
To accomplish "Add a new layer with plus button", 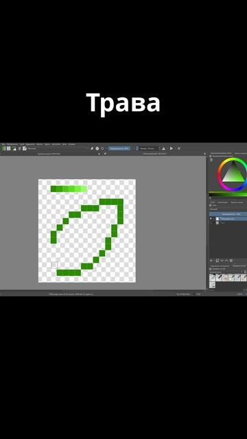I will pos(211,261).
